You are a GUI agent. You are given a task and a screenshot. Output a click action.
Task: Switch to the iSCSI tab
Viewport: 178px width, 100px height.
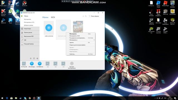point(53,17)
